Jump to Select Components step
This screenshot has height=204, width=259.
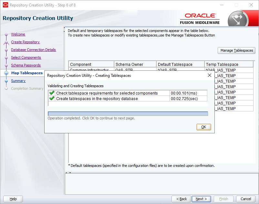[x=26, y=57]
